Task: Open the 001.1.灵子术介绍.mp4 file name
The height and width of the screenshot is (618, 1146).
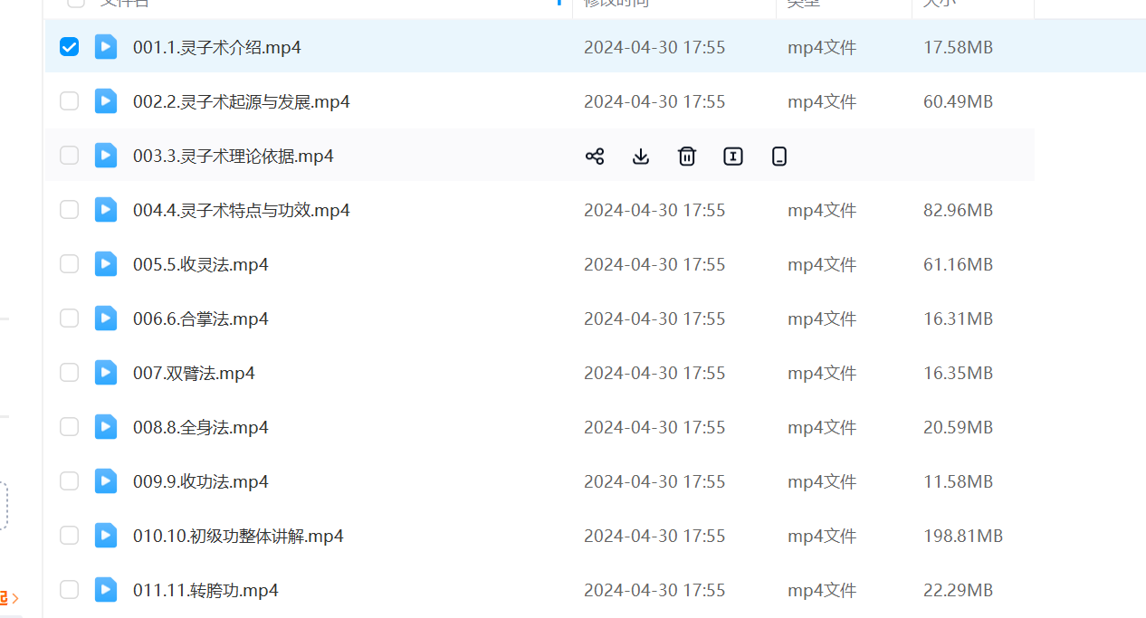Action: [216, 47]
